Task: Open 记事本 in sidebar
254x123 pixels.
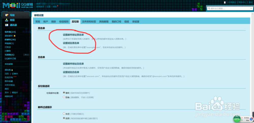Action: pos(15,74)
